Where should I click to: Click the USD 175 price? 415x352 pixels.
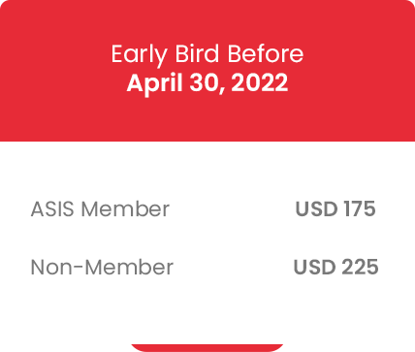pyautogui.click(x=335, y=208)
